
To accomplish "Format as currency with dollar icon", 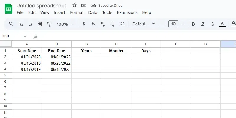I will [x=84, y=24].
